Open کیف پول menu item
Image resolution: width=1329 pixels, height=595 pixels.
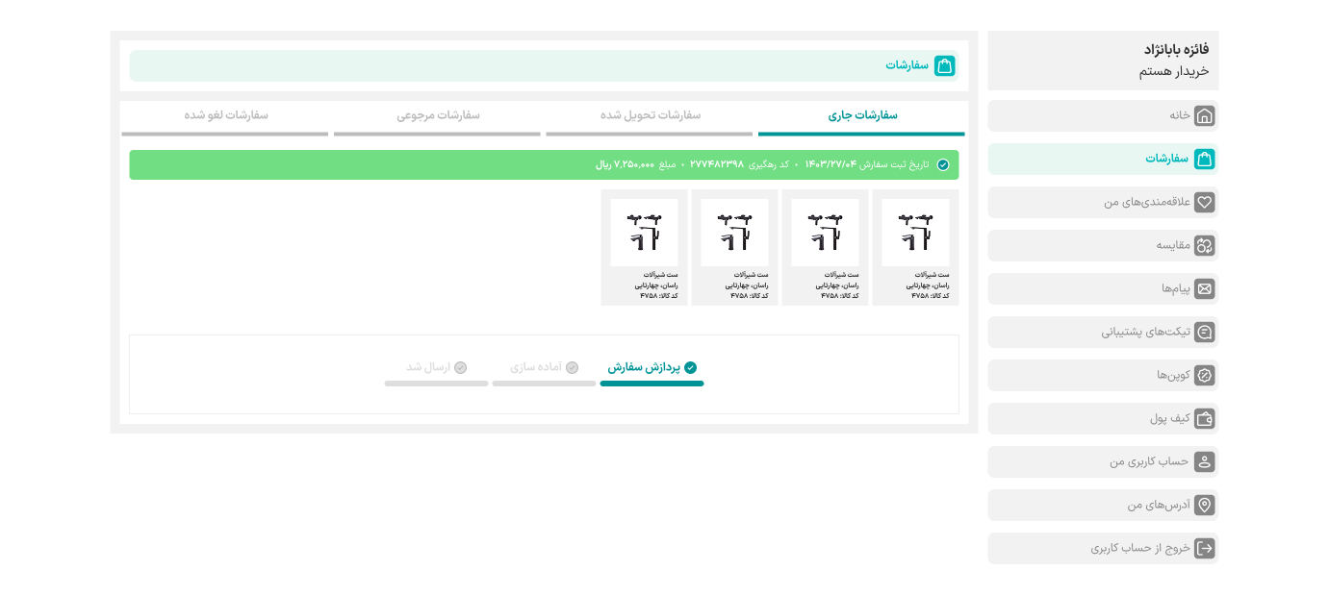click(1103, 418)
